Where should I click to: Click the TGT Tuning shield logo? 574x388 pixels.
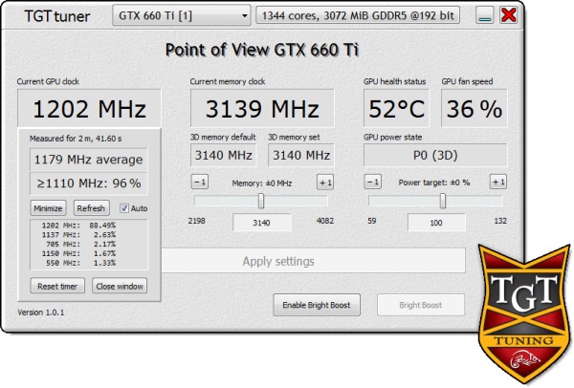tap(524, 314)
